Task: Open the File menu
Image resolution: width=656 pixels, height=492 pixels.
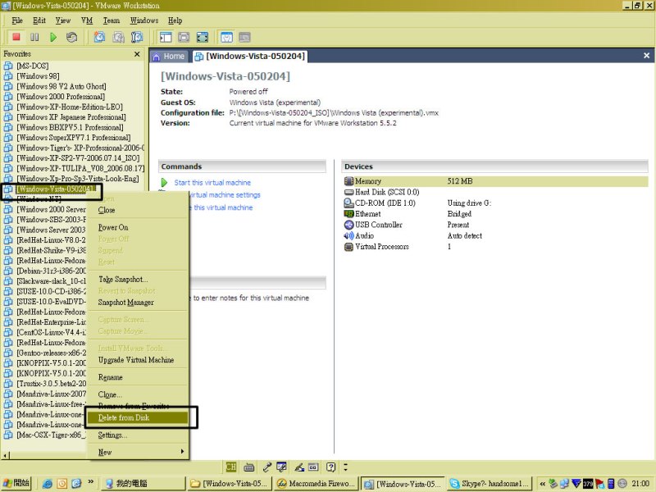Action: pos(17,20)
